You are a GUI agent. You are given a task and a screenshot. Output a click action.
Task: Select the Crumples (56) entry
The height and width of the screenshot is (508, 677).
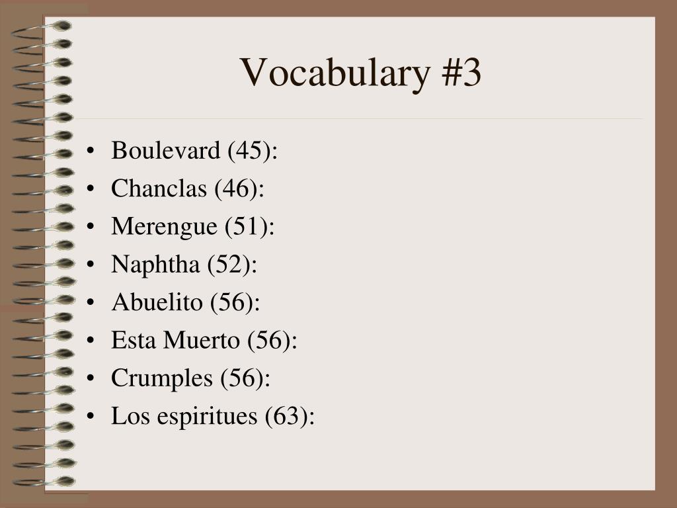pyautogui.click(x=191, y=378)
